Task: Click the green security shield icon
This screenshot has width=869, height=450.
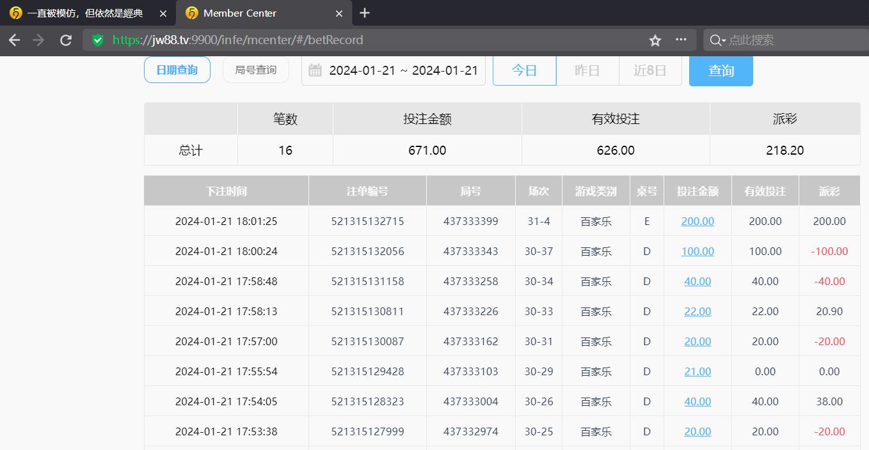Action: pyautogui.click(x=98, y=40)
